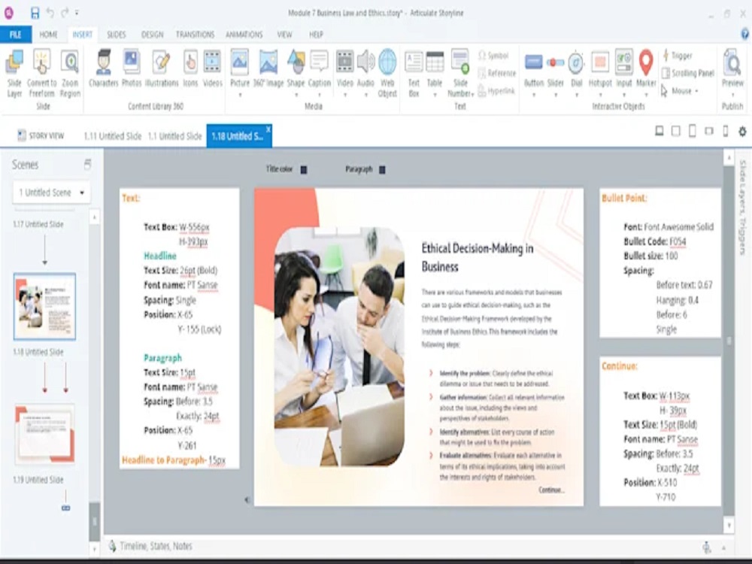
Task: Insert an Input object
Action: pyautogui.click(x=624, y=68)
